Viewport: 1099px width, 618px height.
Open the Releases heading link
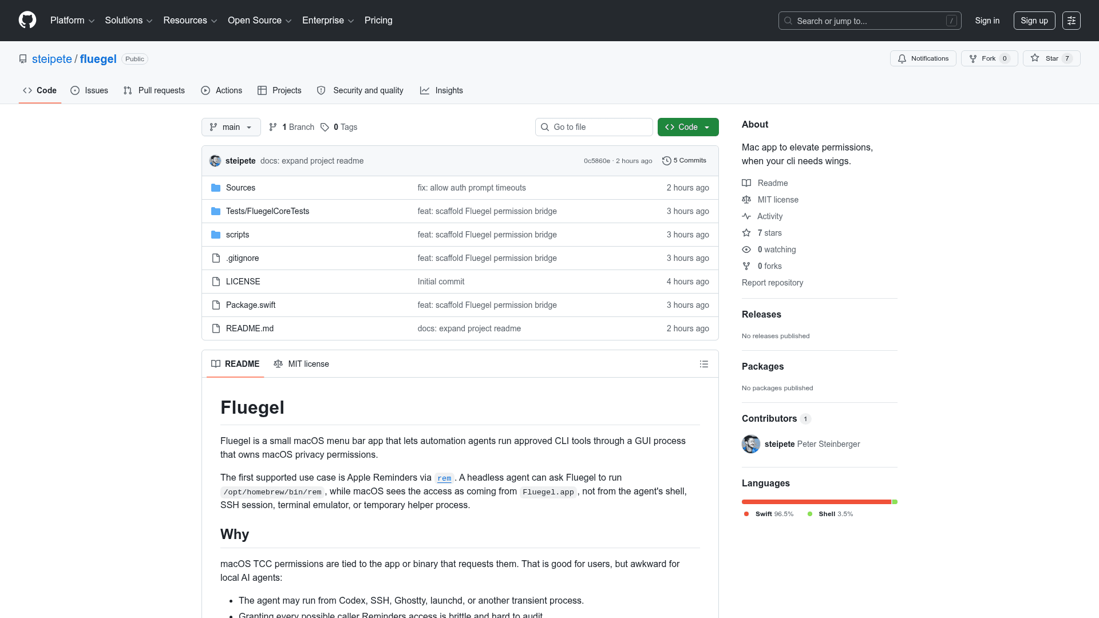(761, 315)
